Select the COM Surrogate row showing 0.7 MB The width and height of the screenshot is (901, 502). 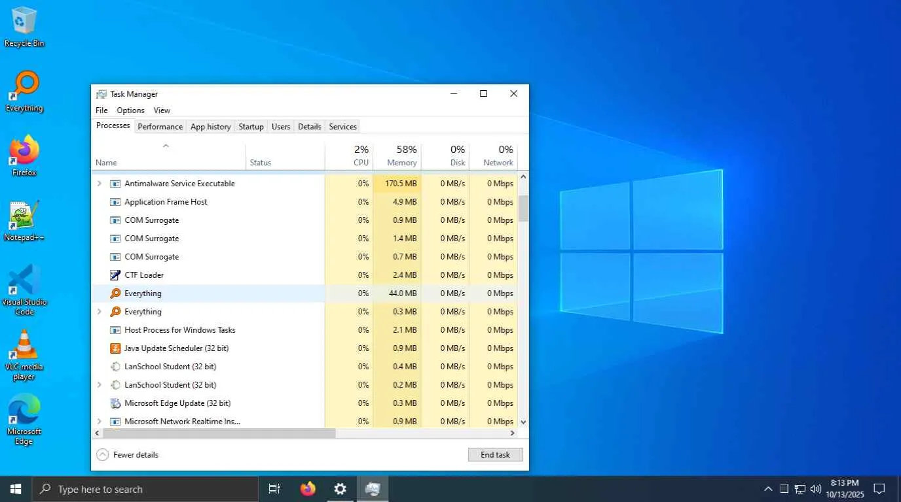[304, 257]
